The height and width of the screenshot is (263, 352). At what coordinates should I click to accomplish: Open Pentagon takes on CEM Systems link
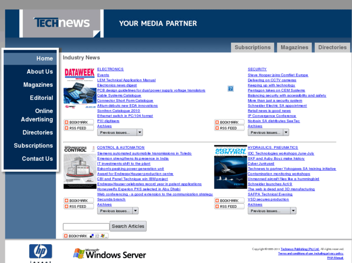coord(276,90)
